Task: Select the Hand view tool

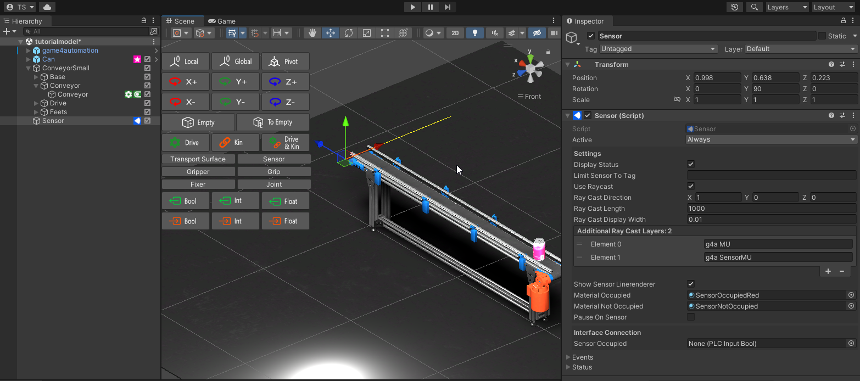Action: click(x=312, y=33)
